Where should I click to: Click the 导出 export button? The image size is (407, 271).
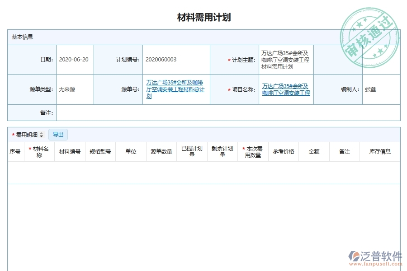pos(58,134)
